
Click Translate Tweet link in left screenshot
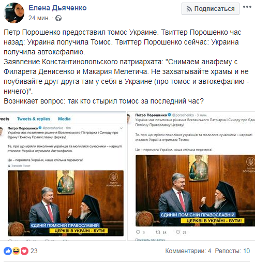pyautogui.click(x=21, y=166)
